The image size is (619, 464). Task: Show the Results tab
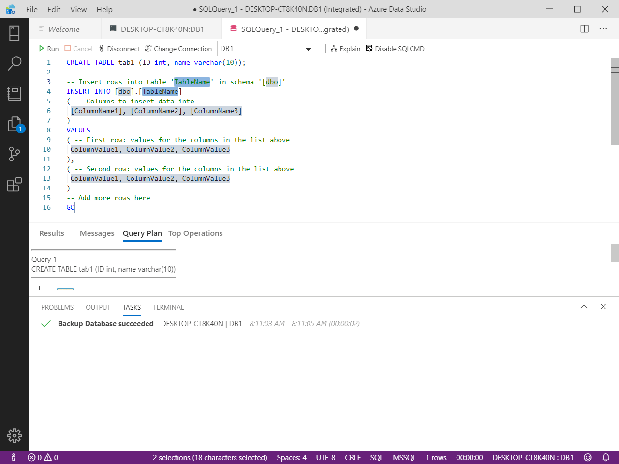pyautogui.click(x=52, y=233)
